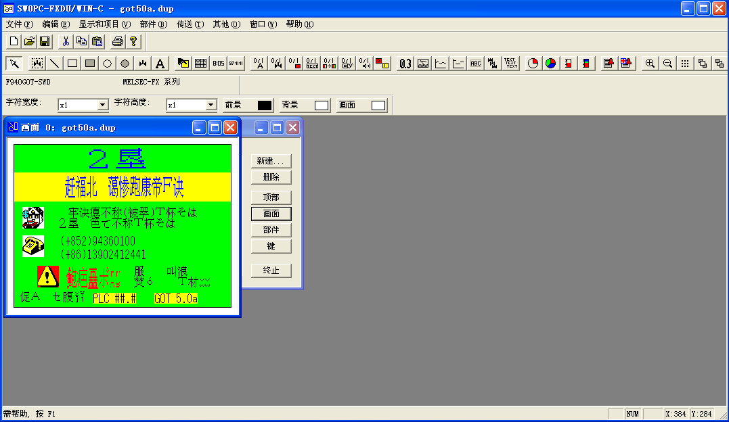Toggle the grid dots display icon
729x422 pixels.
click(x=685, y=64)
